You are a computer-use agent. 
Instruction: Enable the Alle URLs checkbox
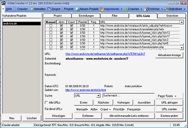click(x=46, y=103)
